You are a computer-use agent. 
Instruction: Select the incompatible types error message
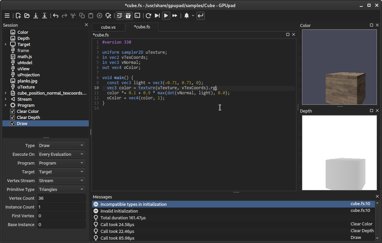click(x=134, y=204)
